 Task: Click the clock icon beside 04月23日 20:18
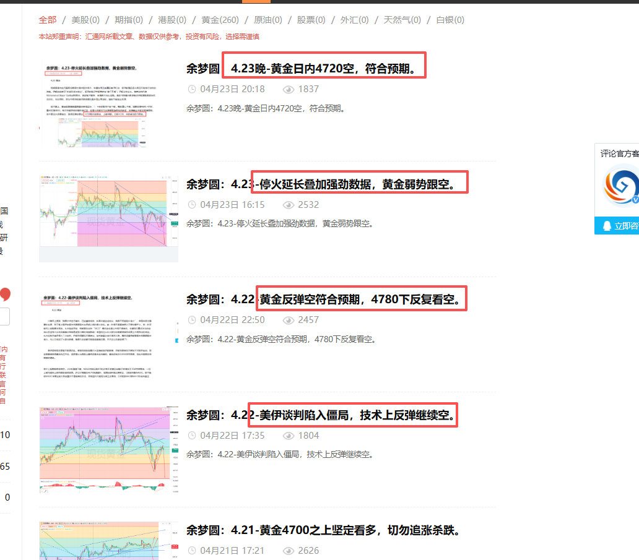[x=191, y=89]
